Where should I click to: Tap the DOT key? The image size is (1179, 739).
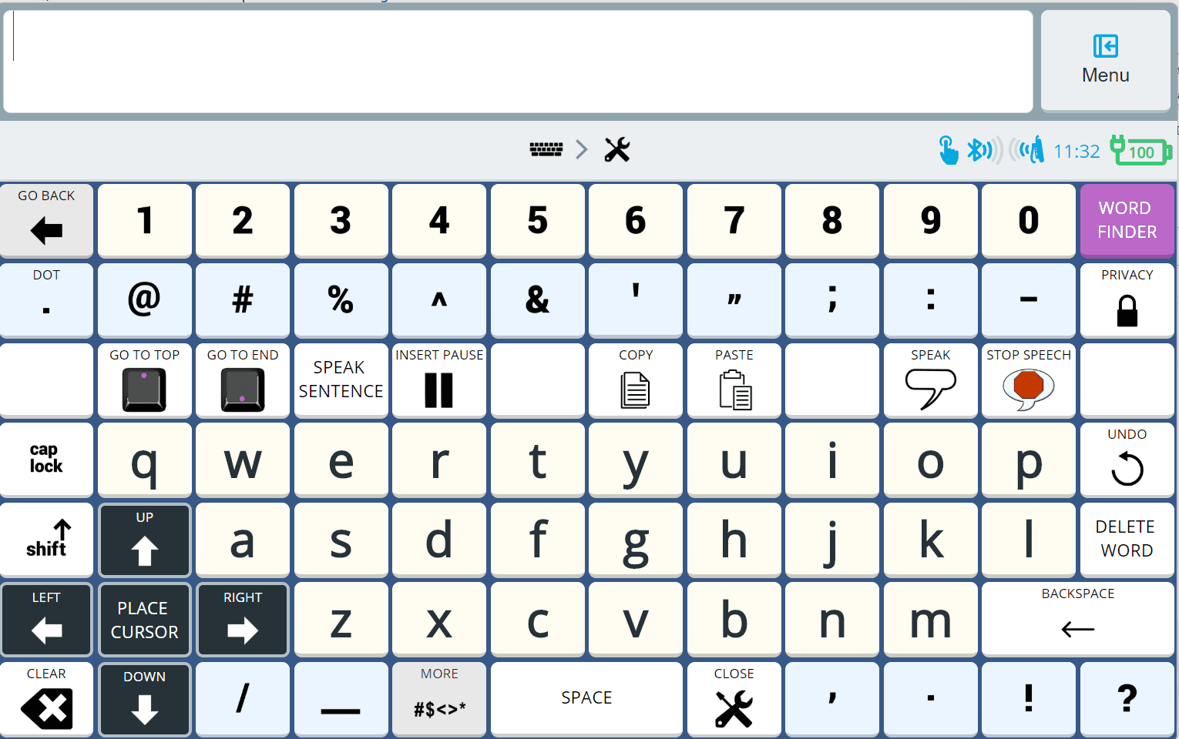click(46, 300)
